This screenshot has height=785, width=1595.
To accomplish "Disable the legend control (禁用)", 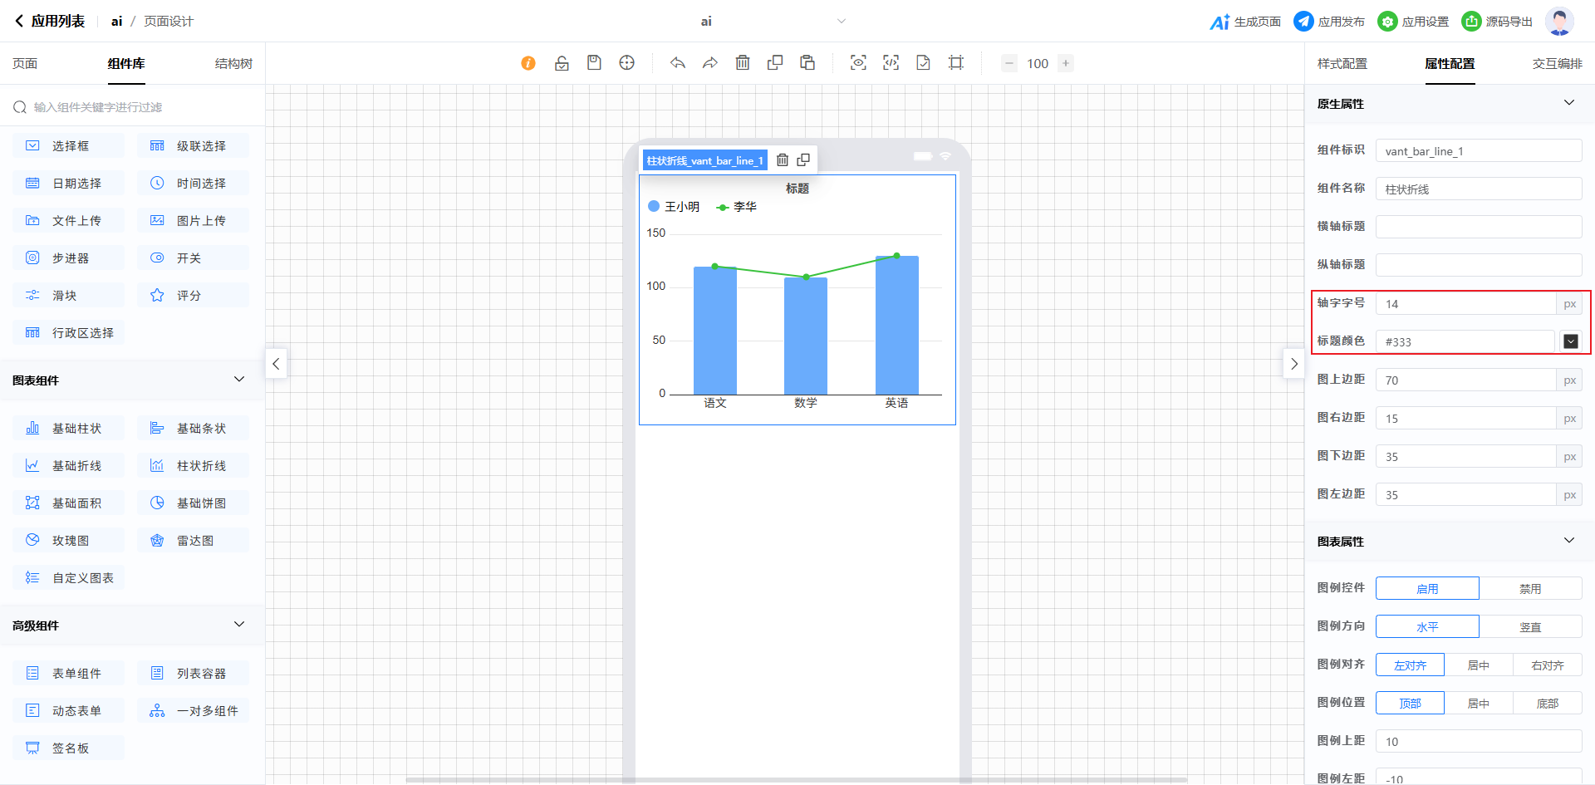I will (1530, 589).
